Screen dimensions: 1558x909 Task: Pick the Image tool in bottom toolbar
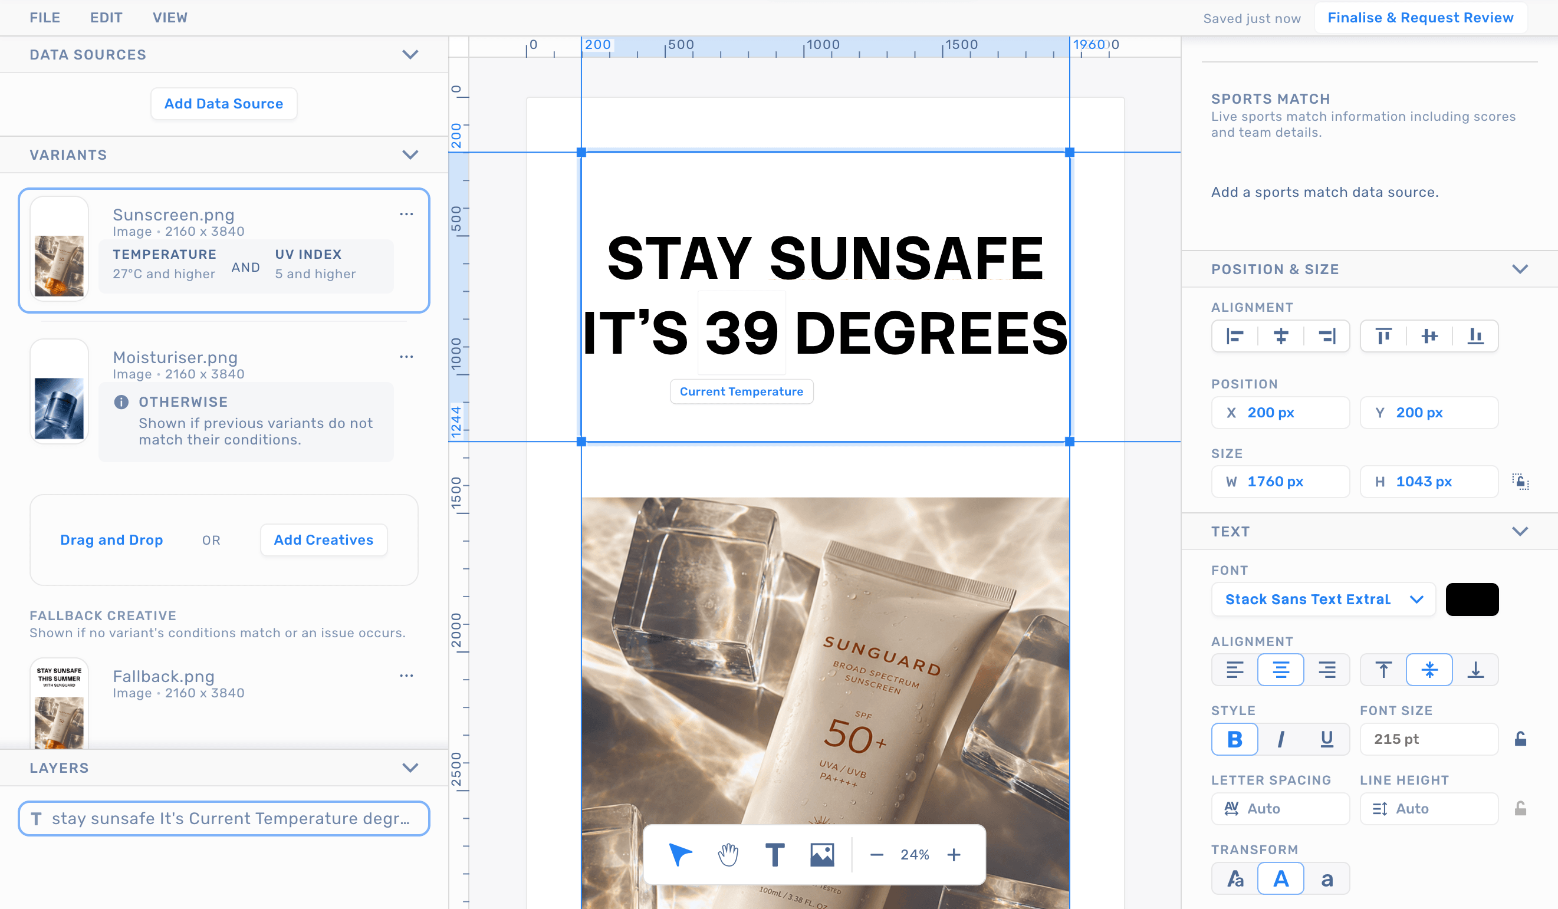[x=822, y=855]
